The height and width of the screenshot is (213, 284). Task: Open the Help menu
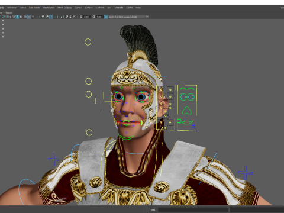[138, 8]
